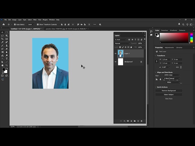Flip horizontally in Properties Transform section
Image resolution: width=195 pixels, height=146 pixels.
coord(177,67)
